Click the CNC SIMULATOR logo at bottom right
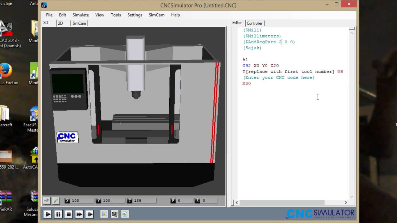The width and height of the screenshot is (397, 223). (320, 214)
